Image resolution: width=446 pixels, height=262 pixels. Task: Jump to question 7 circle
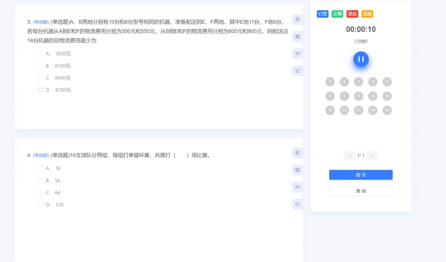click(x=344, y=96)
